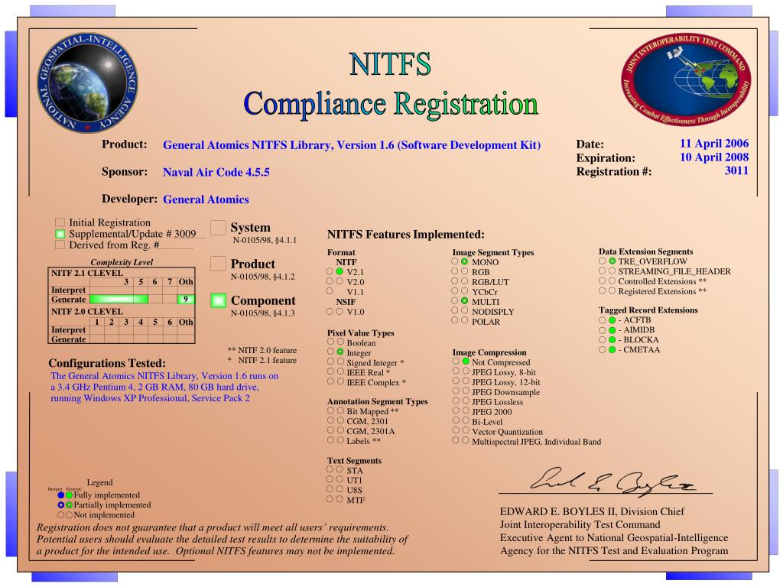The height and width of the screenshot is (587, 783).
Task: Click the Controlled Extensions label
Action: pos(662,281)
